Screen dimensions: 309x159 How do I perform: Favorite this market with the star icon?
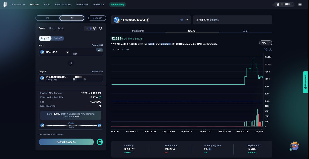pyautogui.click(x=182, y=20)
